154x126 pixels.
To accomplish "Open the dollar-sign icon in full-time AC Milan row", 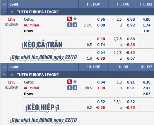I will pos(70,25).
